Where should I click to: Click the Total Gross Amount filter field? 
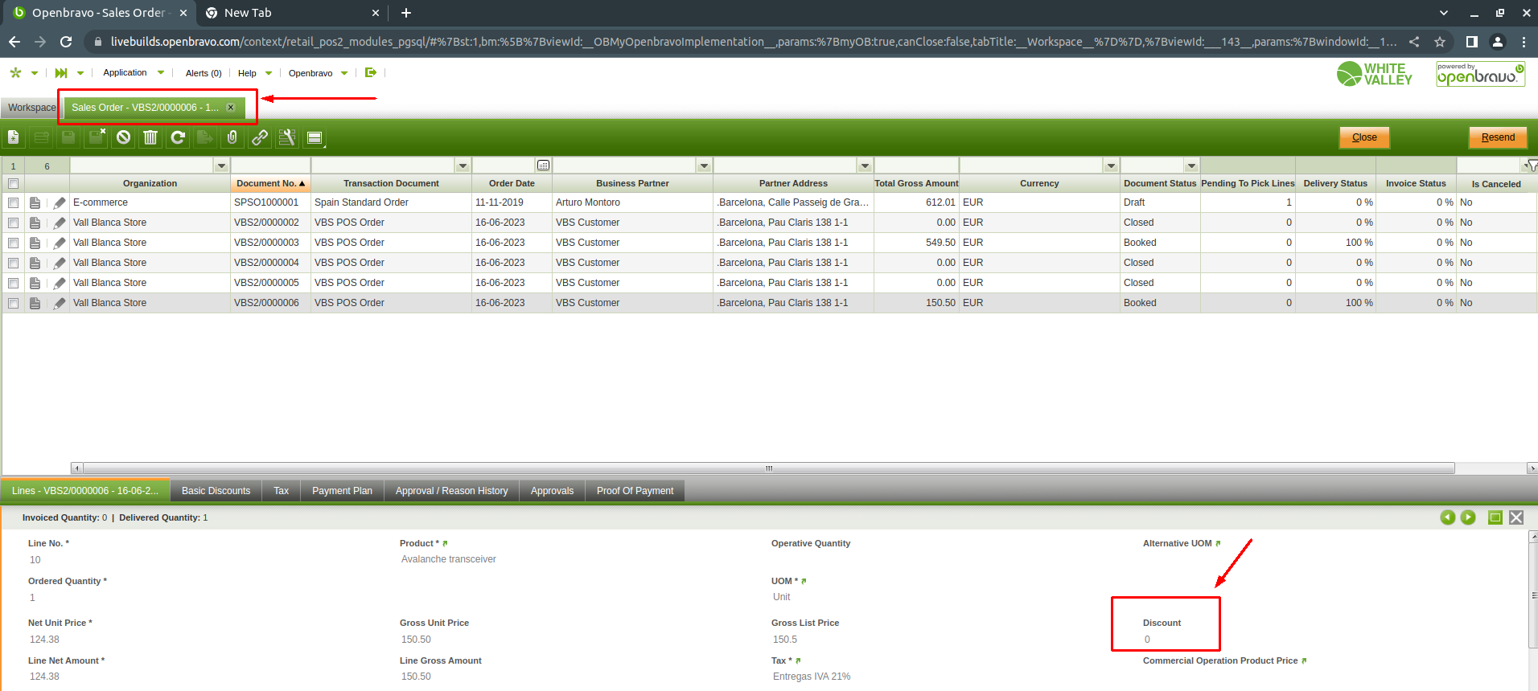(916, 166)
